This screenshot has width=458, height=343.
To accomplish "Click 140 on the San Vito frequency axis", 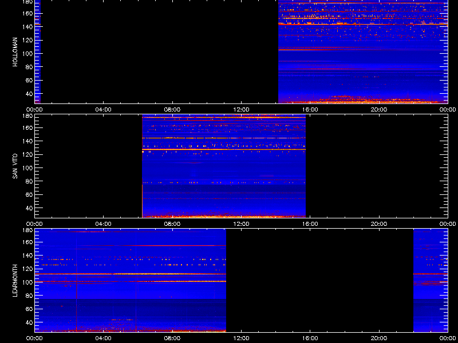I will (28, 141).
